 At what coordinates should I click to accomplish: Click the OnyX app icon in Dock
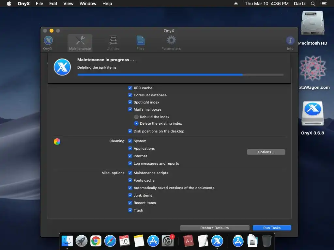tap(217, 241)
